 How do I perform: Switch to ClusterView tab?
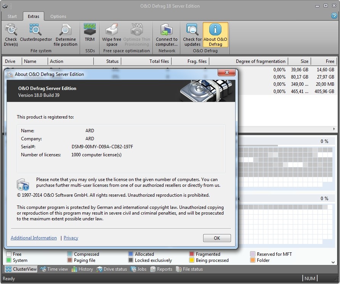[21, 269]
